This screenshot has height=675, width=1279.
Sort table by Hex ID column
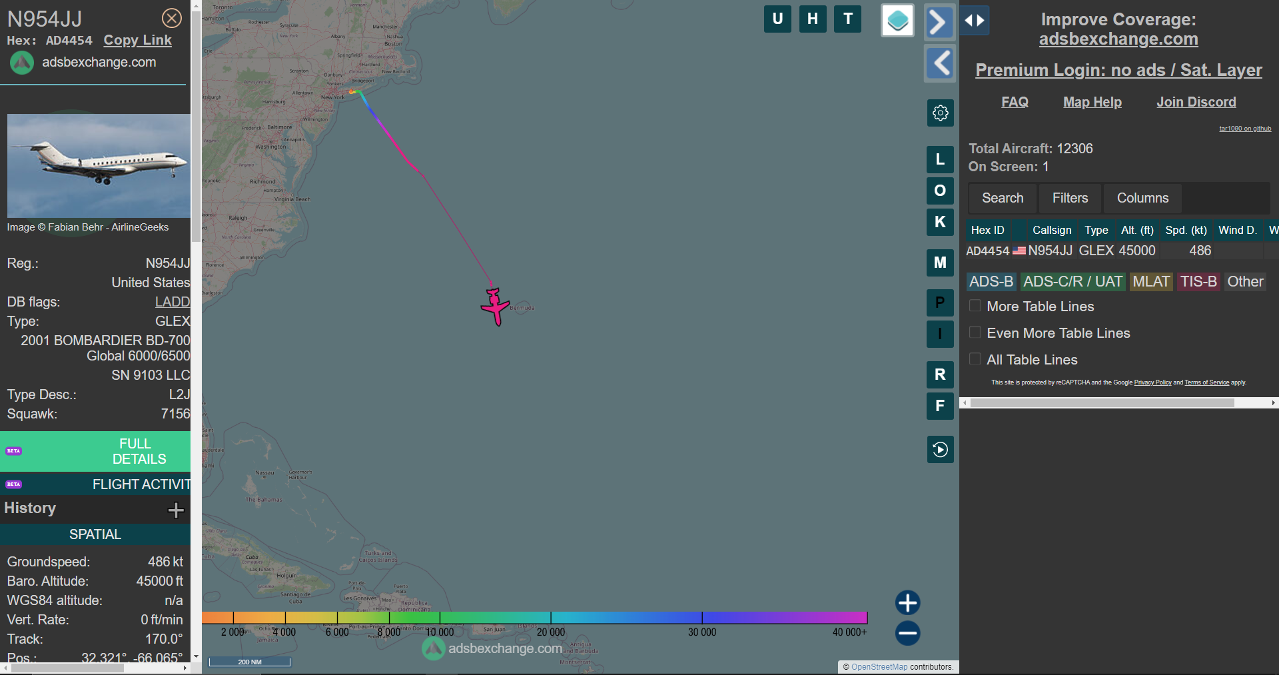[987, 230]
